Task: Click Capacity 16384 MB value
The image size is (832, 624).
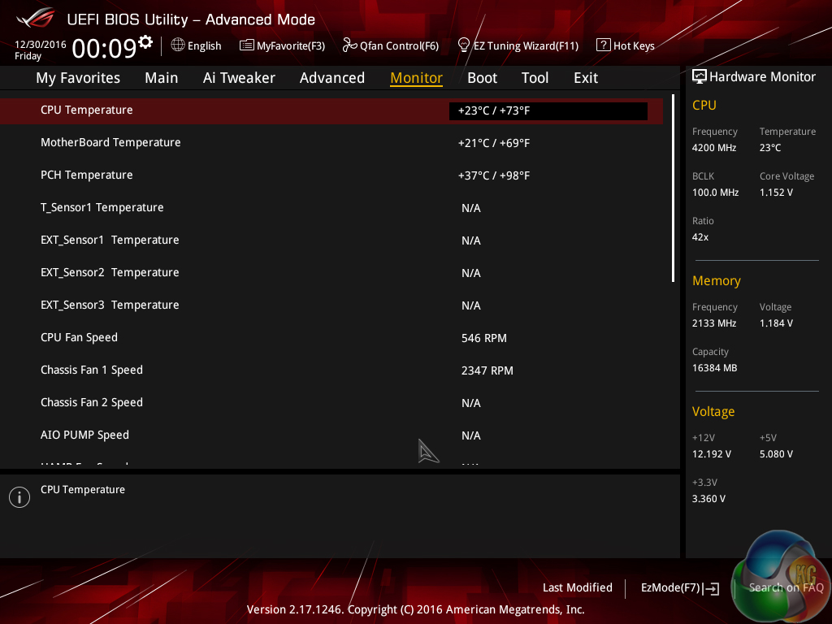Action: pyautogui.click(x=715, y=368)
